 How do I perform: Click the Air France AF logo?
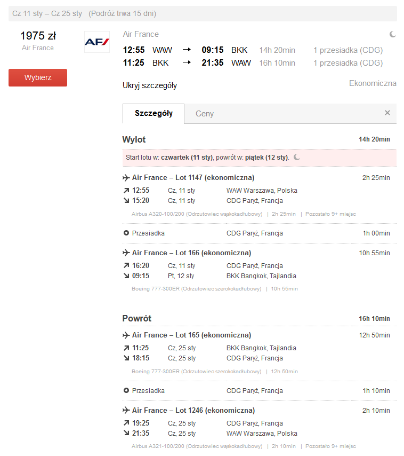[97, 42]
